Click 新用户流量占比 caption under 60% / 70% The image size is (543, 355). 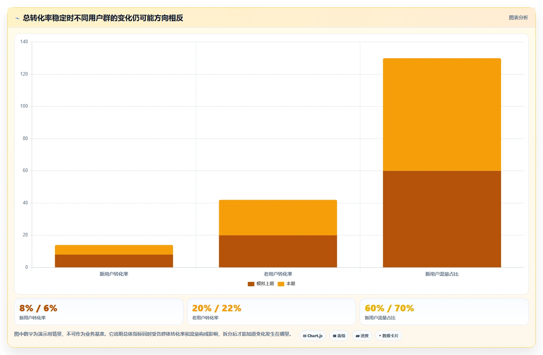click(380, 318)
